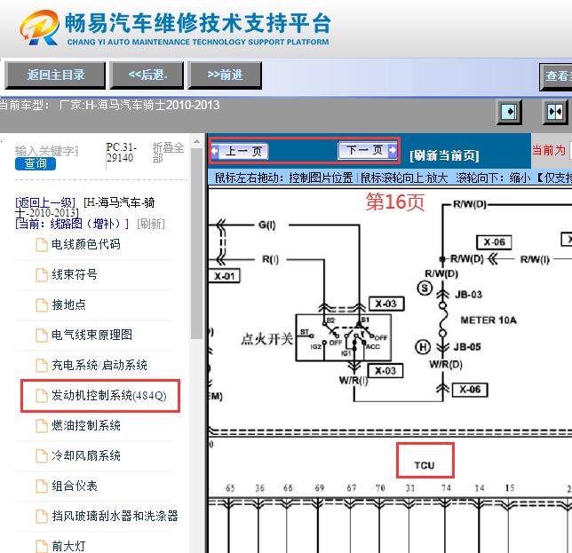This screenshot has width=572, height=553.
Task: Click document icon beside 组合仪表
Action: [x=42, y=486]
